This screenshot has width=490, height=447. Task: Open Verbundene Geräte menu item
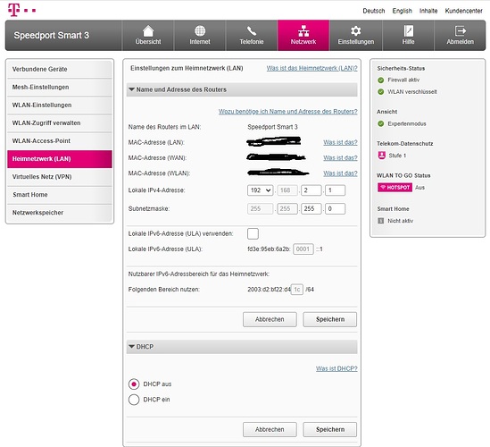[x=60, y=69]
